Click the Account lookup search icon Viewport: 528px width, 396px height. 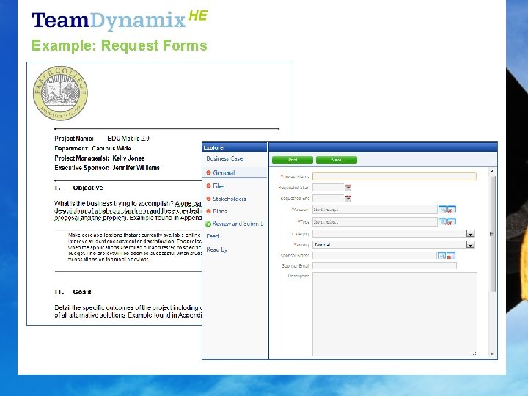[442, 210]
